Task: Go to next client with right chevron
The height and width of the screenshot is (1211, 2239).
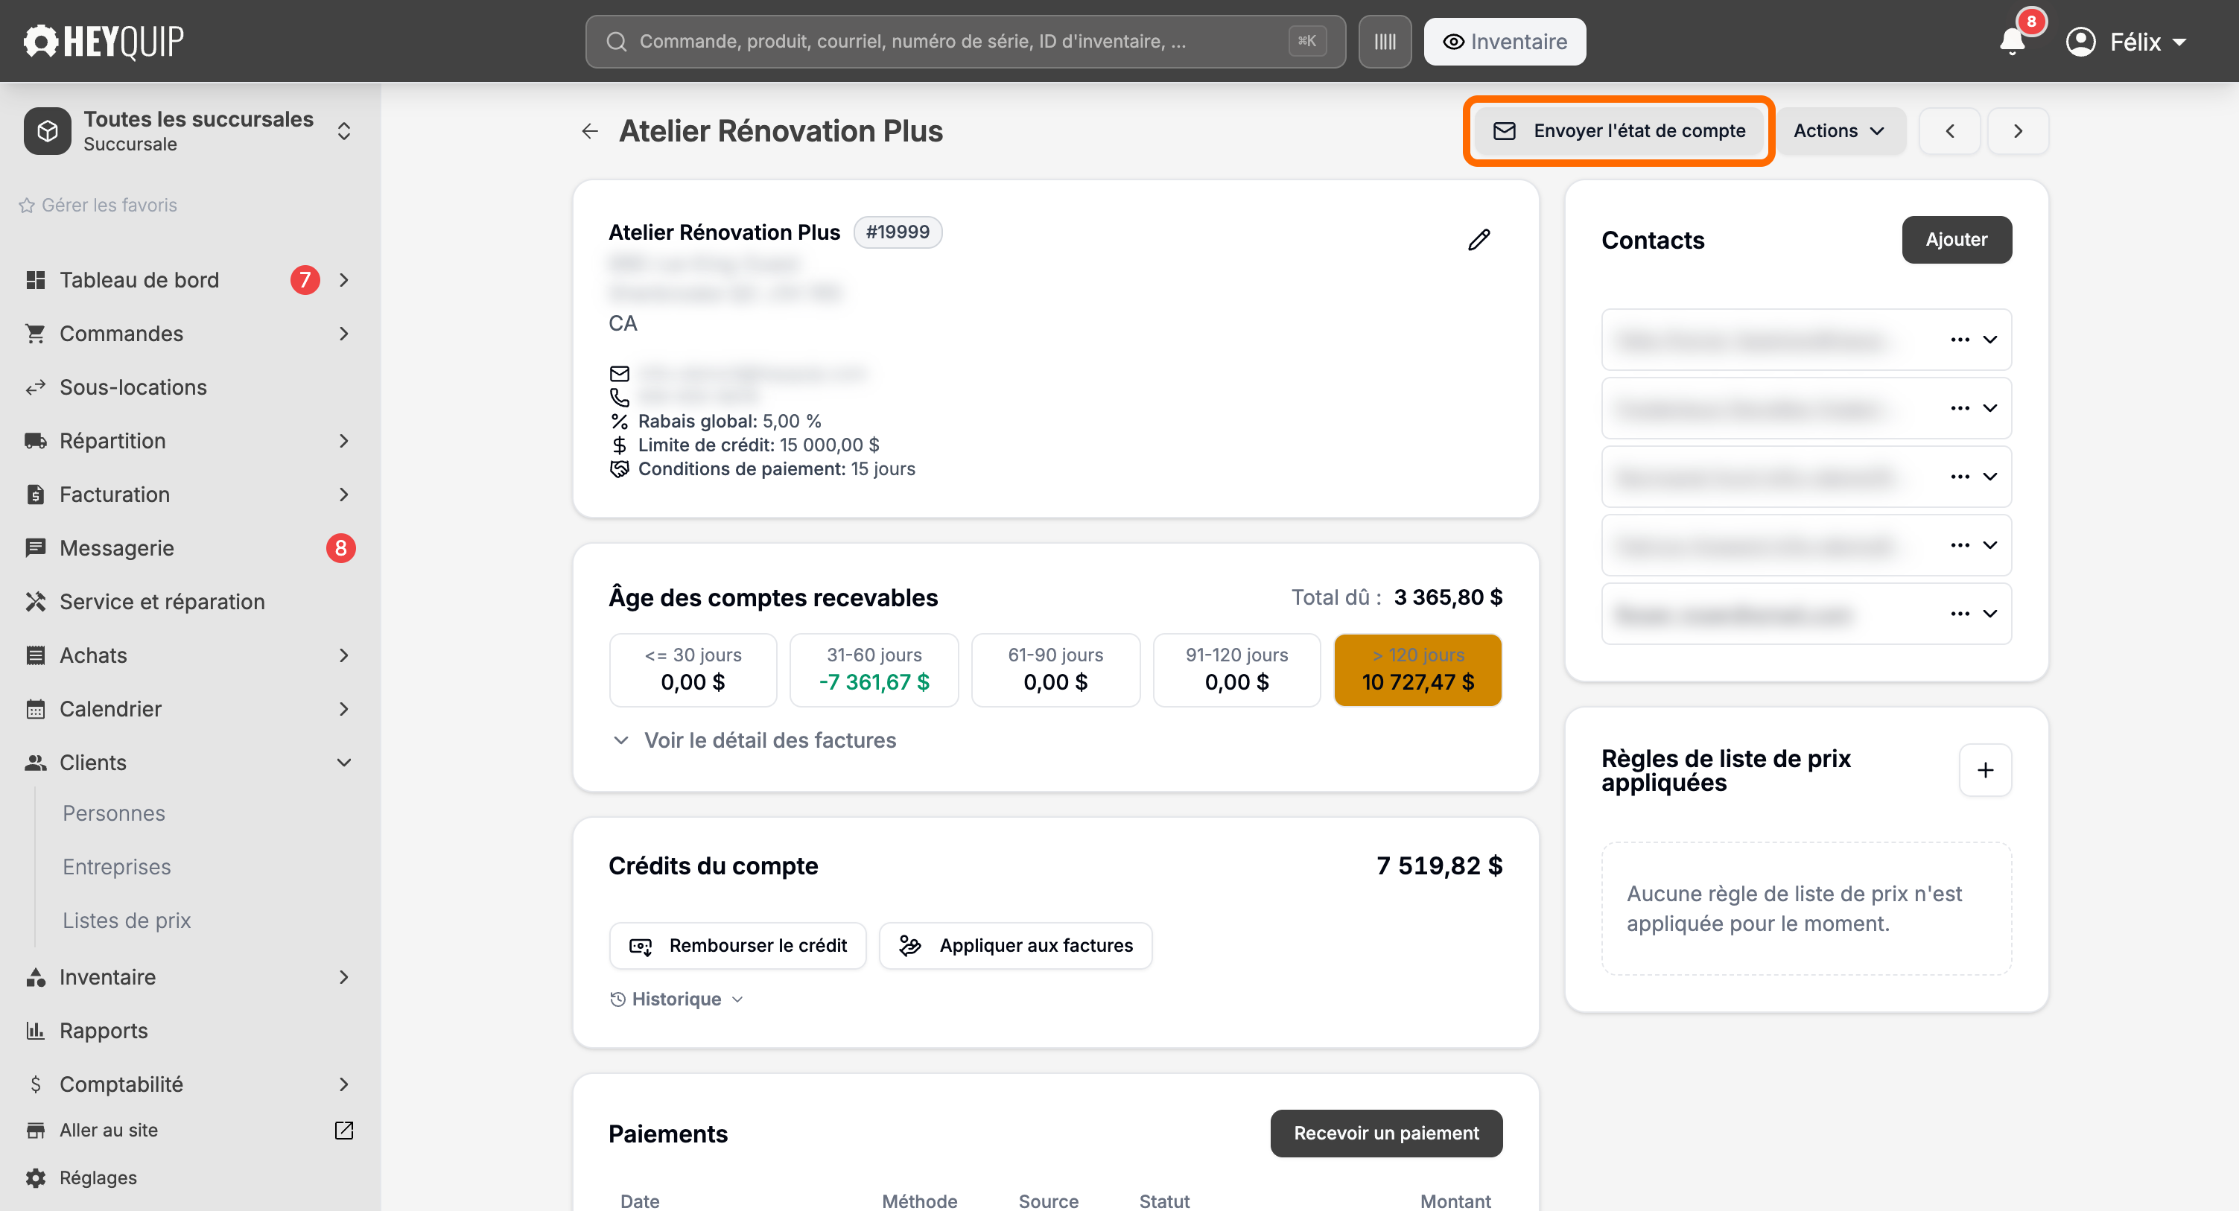Action: 2019,131
